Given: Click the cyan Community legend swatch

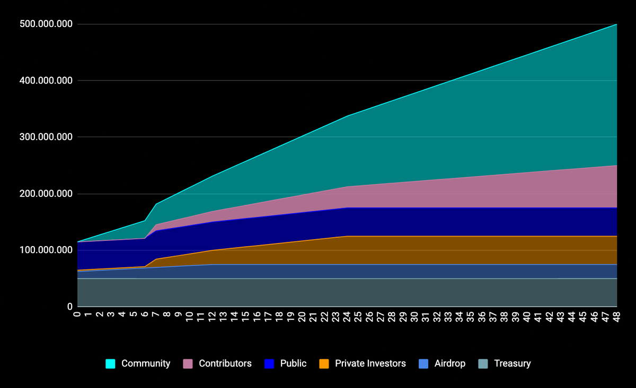Looking at the screenshot, I should tap(110, 364).
